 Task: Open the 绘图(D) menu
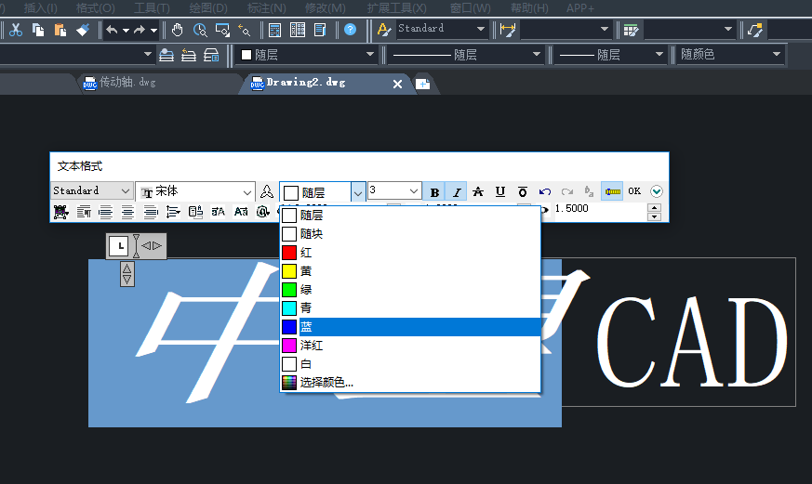[x=208, y=7]
